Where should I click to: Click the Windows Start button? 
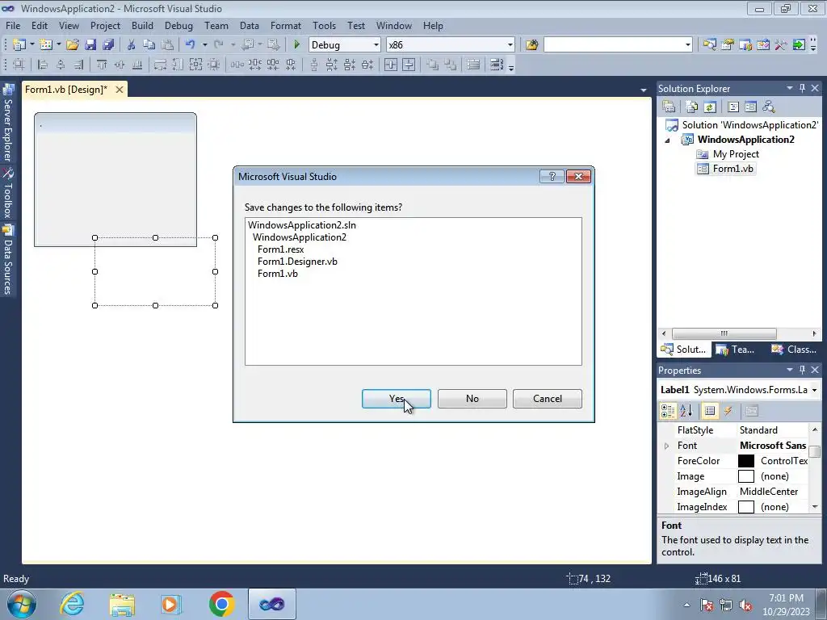point(22,604)
